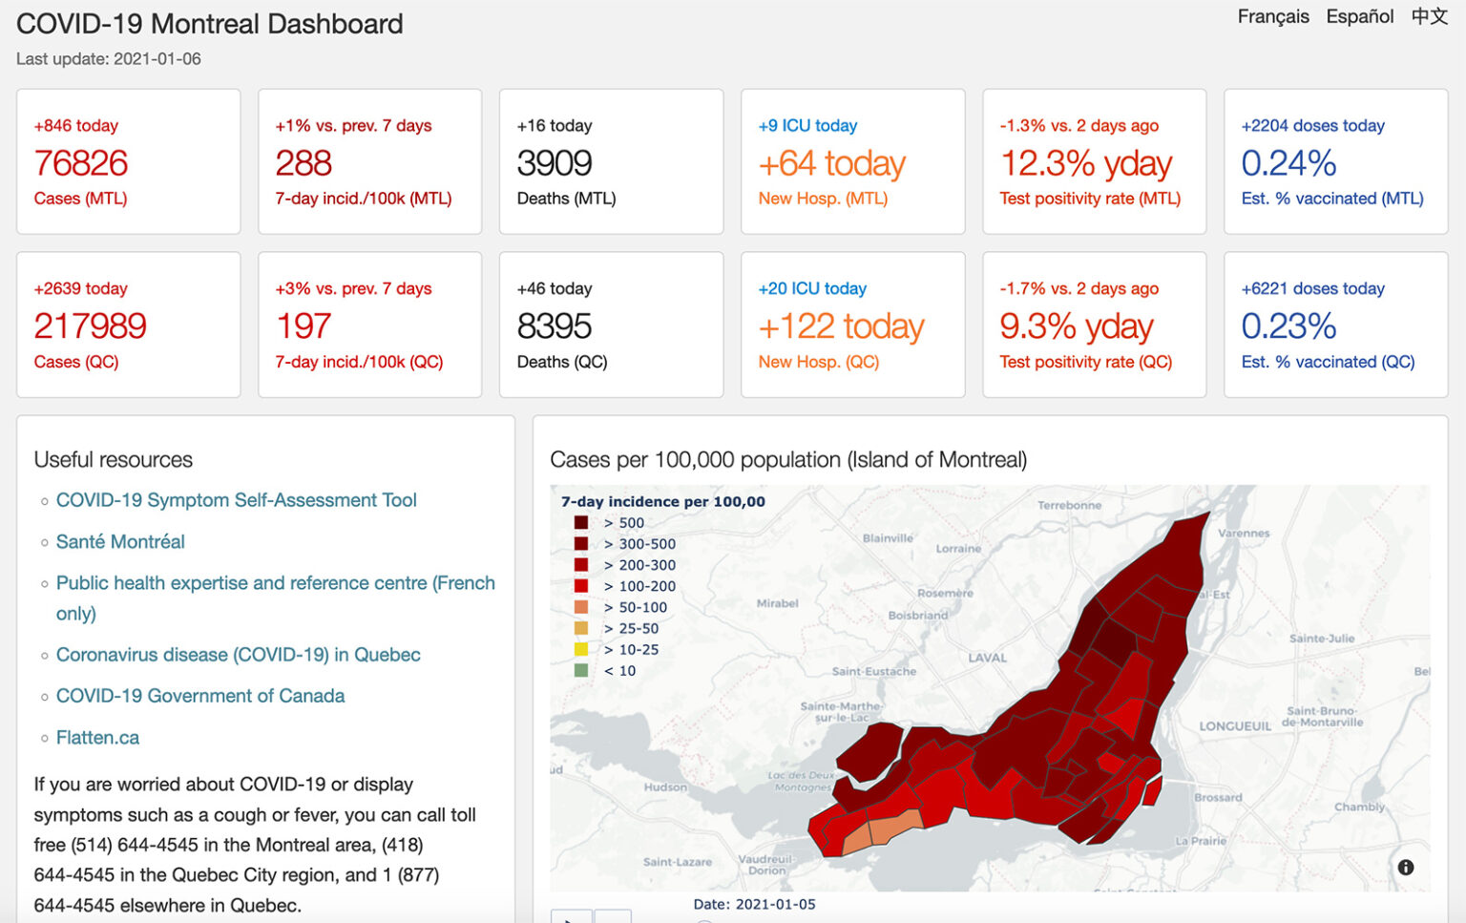
Task: Select the Est. % vaccinated (MTL) card
Action: coord(1336,161)
